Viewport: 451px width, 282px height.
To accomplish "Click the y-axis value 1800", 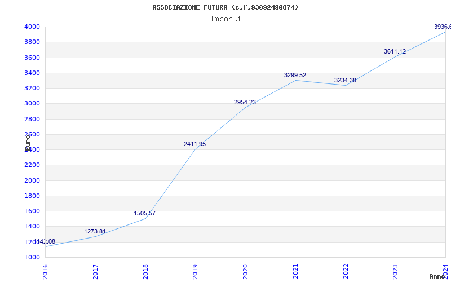I will coord(32,196).
